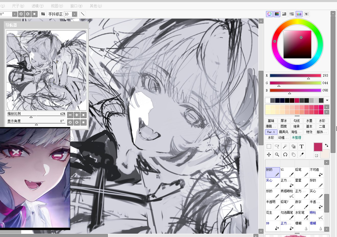
Task: Click the stabilizer value field showing 10
Action: 68,14
